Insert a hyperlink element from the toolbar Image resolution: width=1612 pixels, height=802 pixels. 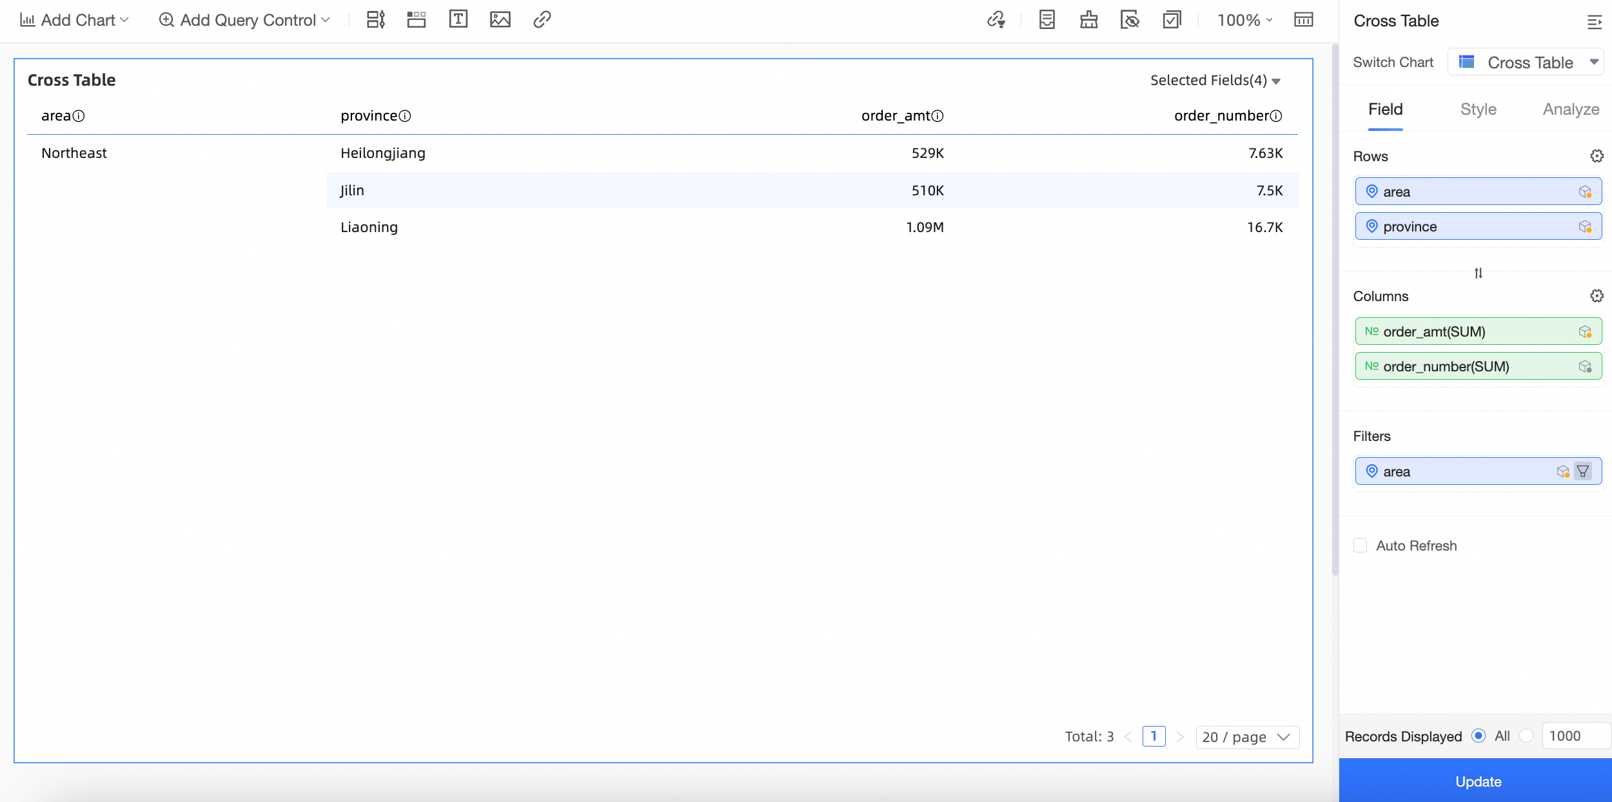[x=542, y=20]
